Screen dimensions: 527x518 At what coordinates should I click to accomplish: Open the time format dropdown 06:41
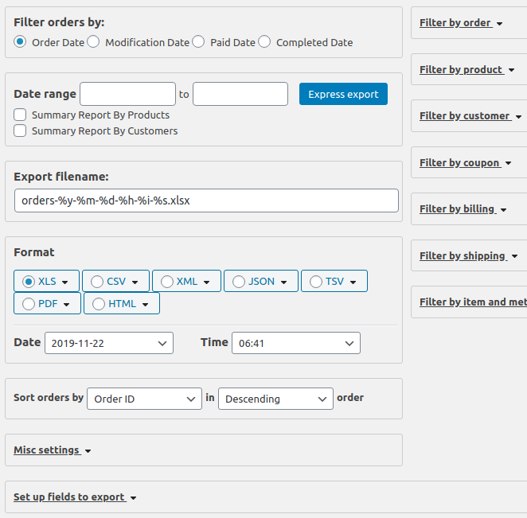tap(295, 343)
